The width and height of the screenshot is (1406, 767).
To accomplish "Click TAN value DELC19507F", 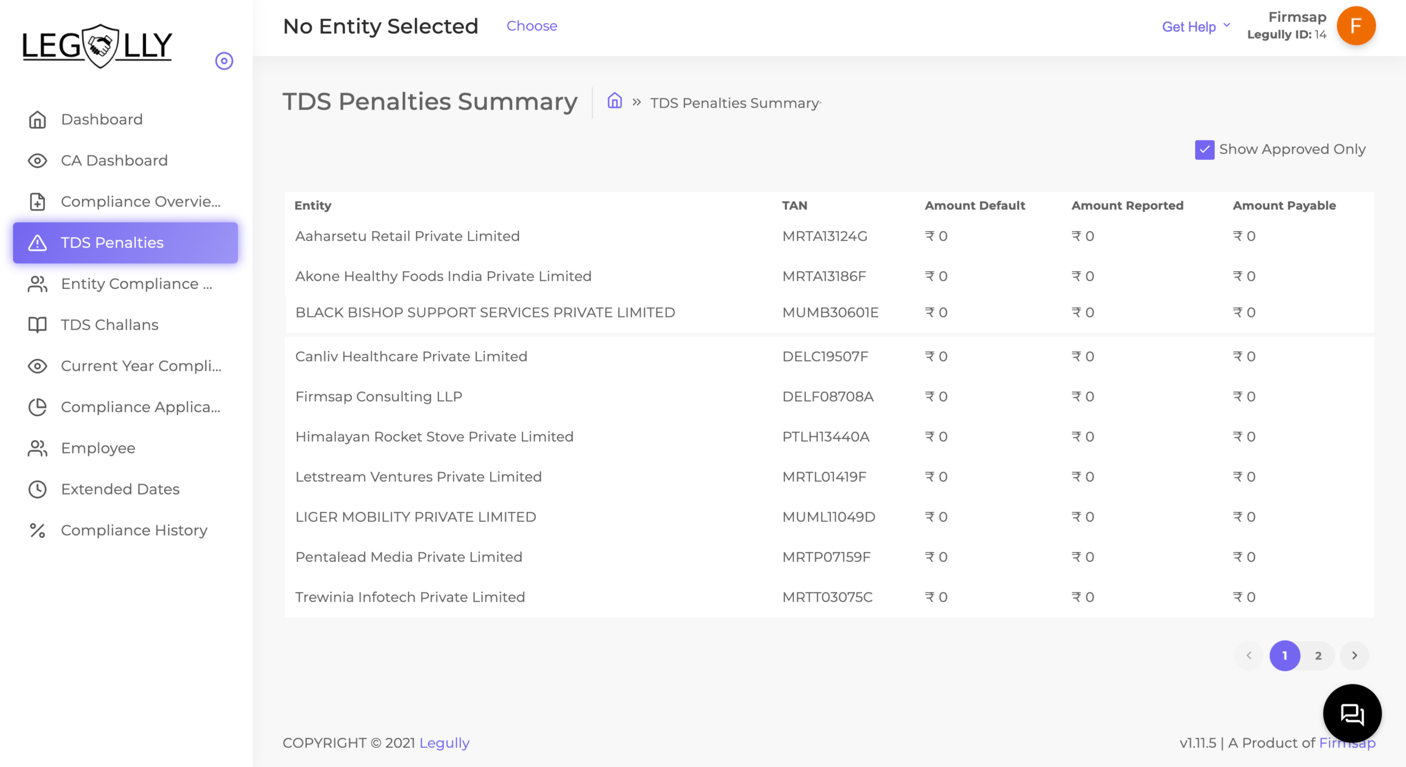I will 825,356.
